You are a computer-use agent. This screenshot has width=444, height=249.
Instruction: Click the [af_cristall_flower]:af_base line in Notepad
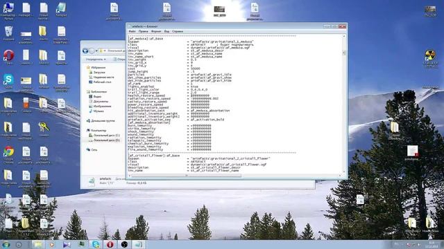coord(154,156)
